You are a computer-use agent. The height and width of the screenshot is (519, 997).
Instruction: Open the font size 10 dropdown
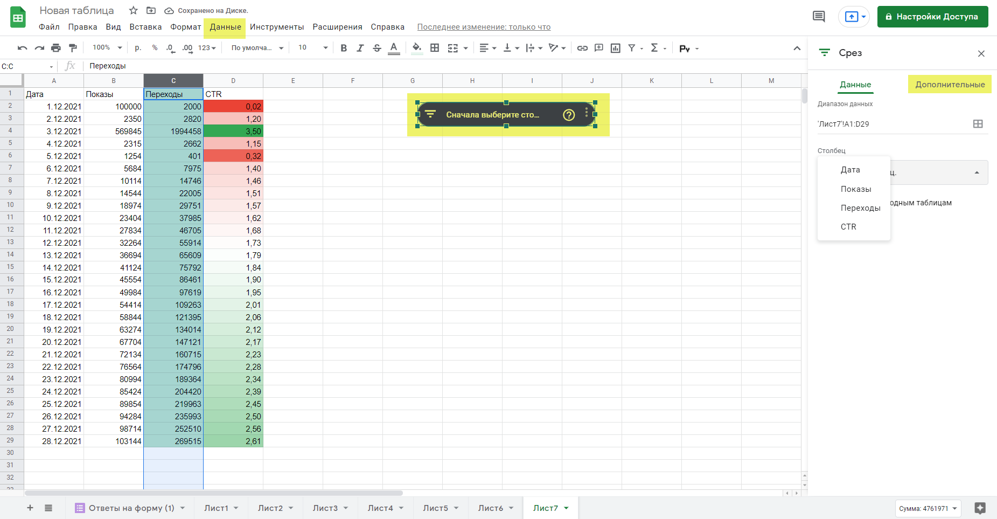(x=313, y=48)
